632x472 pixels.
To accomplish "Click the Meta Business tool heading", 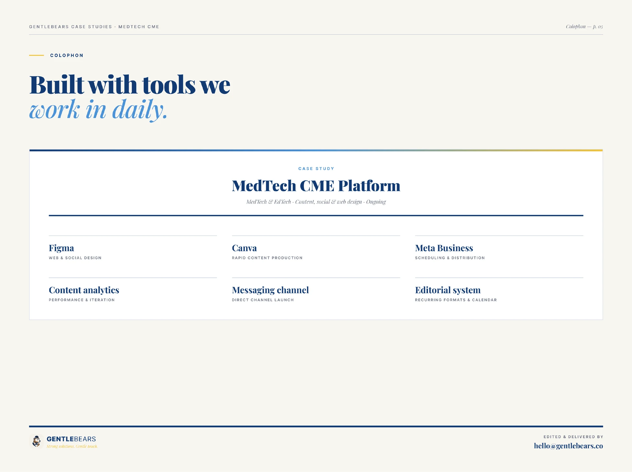I will (444, 248).
